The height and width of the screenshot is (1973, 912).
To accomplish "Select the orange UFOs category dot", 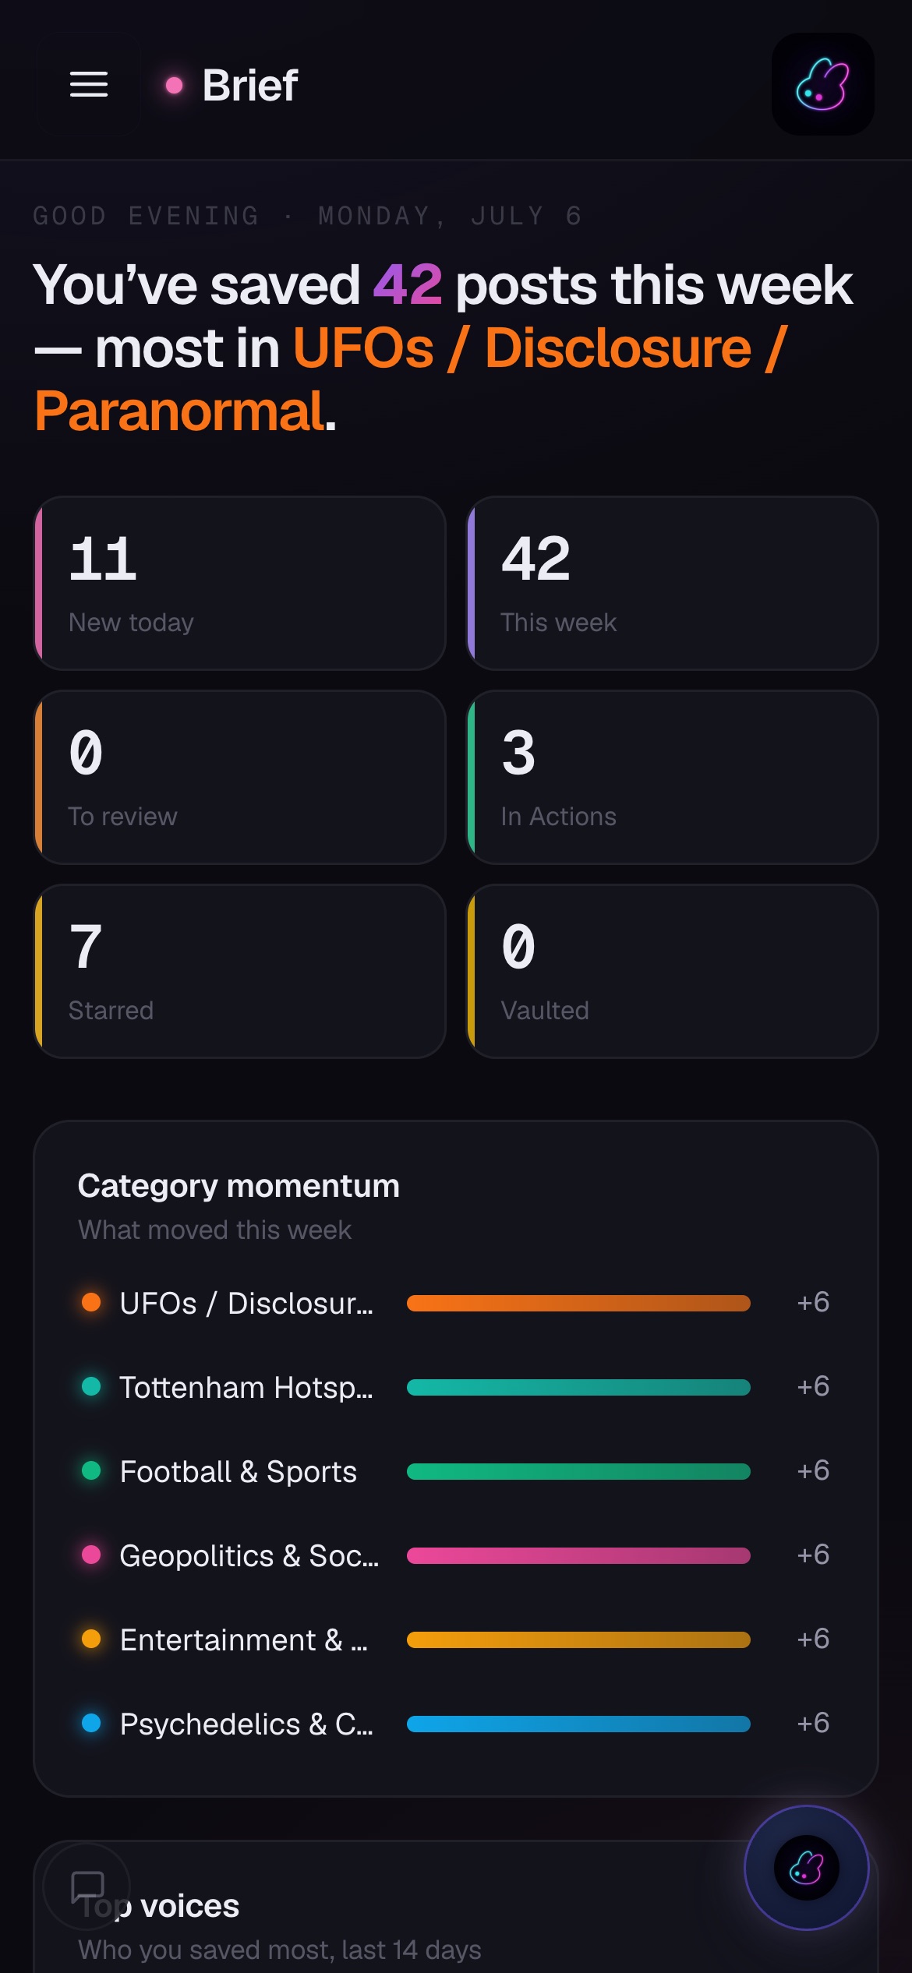I will point(91,1302).
